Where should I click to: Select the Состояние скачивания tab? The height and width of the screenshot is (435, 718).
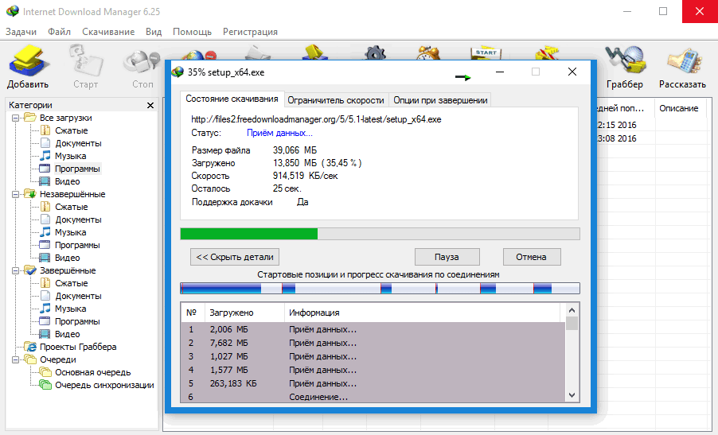point(232,99)
